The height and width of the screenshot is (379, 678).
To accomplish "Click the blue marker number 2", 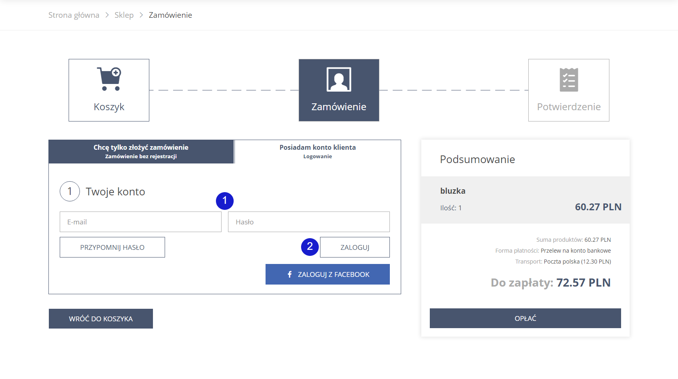I will click(x=310, y=247).
